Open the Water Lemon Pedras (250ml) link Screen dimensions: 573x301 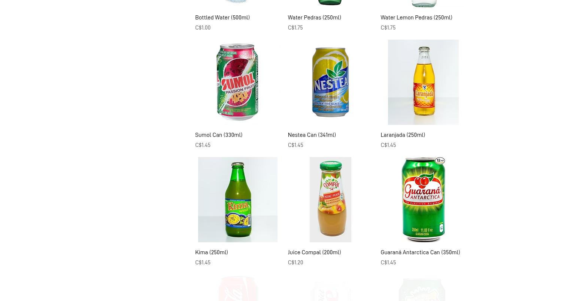click(x=416, y=18)
